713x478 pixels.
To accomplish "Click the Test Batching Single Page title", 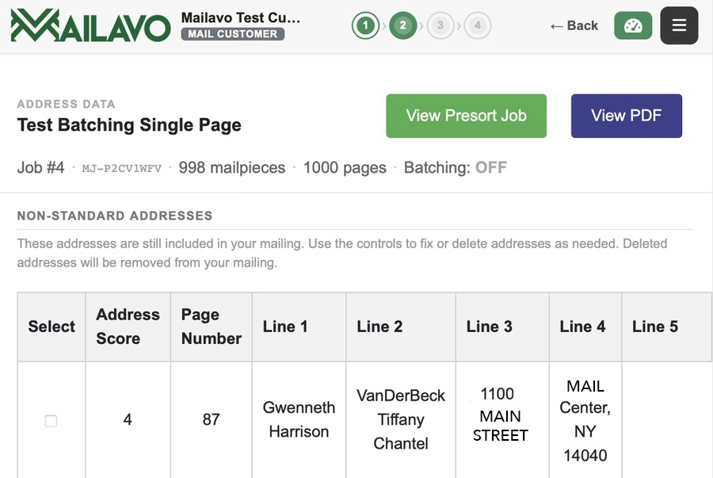I will click(129, 125).
